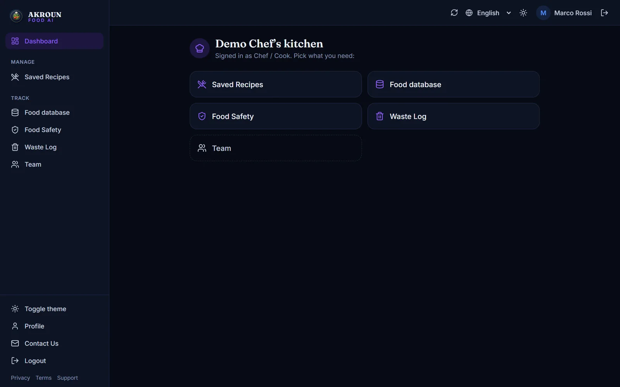Open the Waste Log card
Screen dimensions: 620x387
[453, 116]
